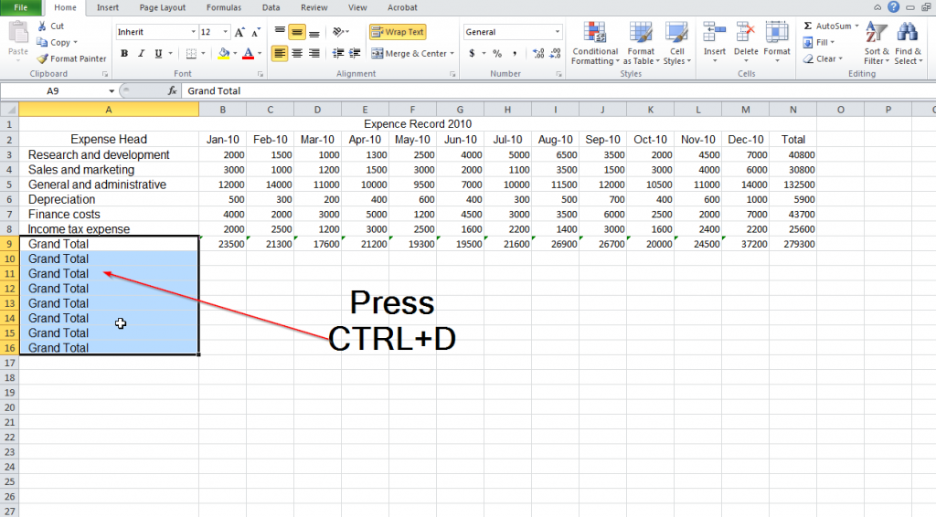The height and width of the screenshot is (517, 936).
Task: Click the Cut scissors icon
Action: pos(42,26)
